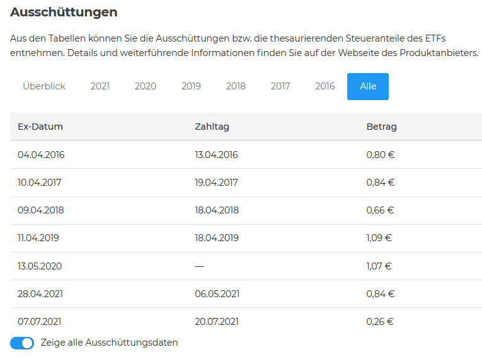Click the Betrag column header
Image resolution: width=482 pixels, height=357 pixels.
pos(381,127)
